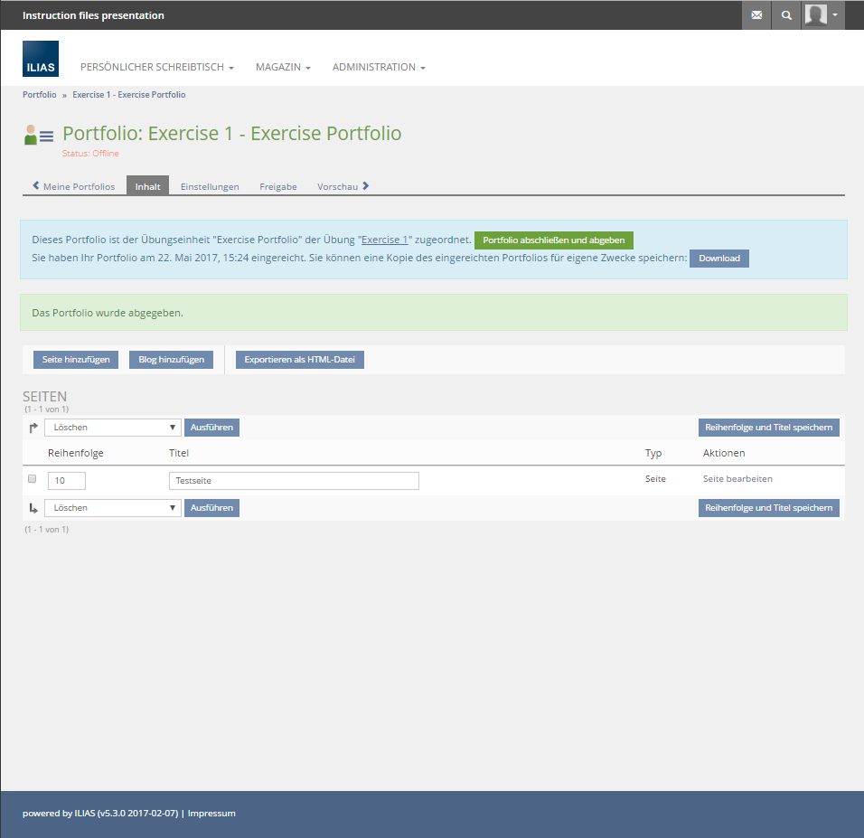Click the ILIAS logo
Image resolution: width=864 pixels, height=838 pixels.
tap(41, 59)
